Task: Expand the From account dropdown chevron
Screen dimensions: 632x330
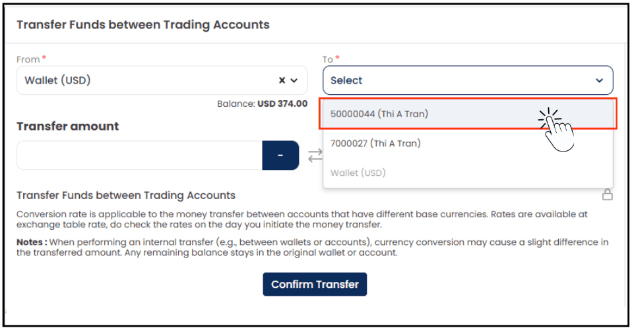Action: (x=294, y=80)
